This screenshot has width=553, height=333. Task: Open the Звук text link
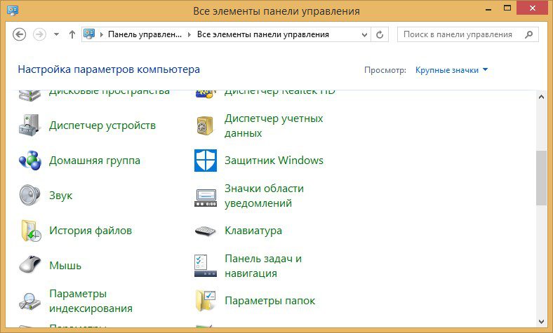60,196
